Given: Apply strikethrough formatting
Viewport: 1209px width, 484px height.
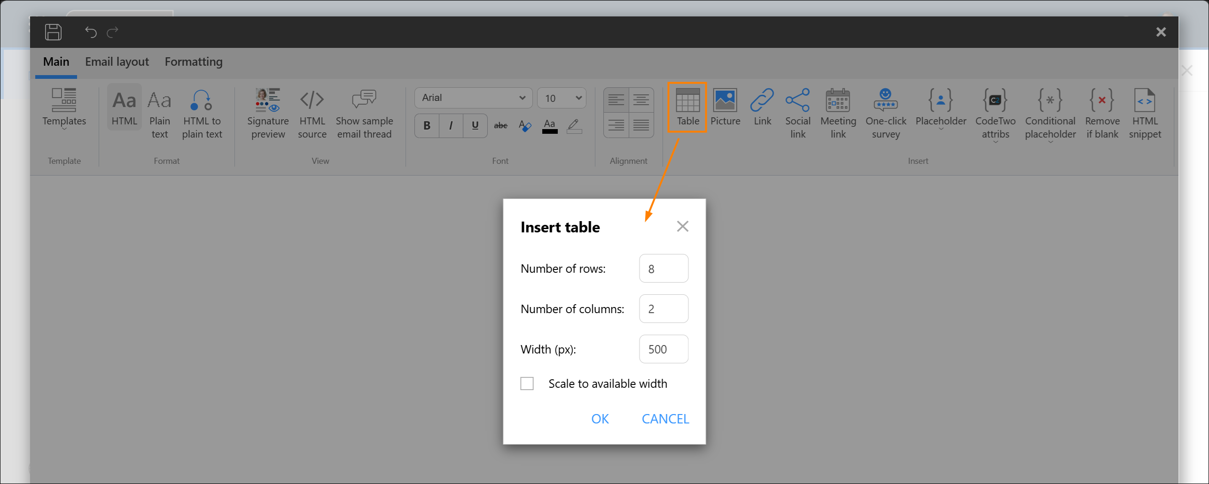Looking at the screenshot, I should 501,125.
